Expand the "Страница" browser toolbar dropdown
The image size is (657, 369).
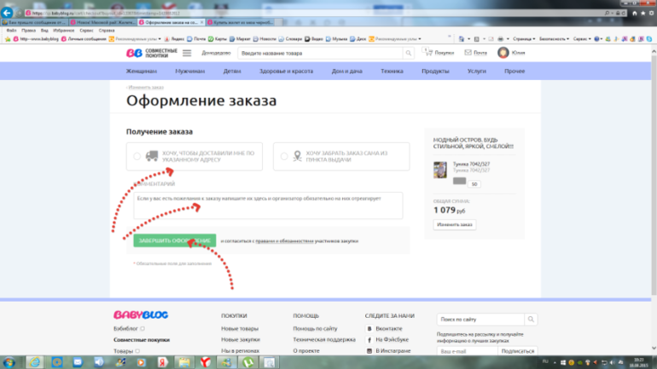pyautogui.click(x=521, y=39)
